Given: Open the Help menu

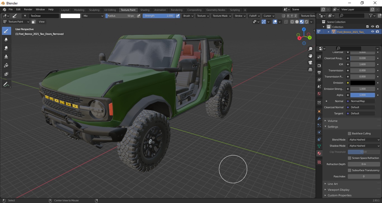Looking at the screenshot, I should (x=51, y=9).
